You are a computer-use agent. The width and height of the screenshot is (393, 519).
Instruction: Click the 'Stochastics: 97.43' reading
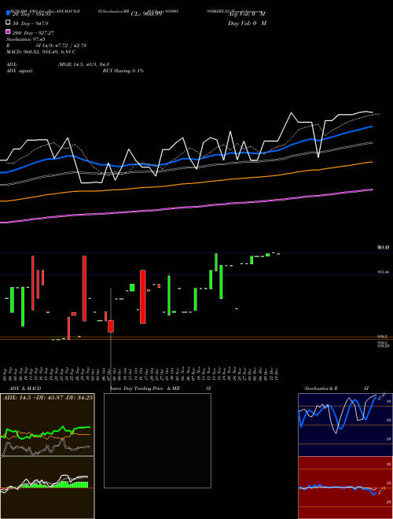click(26, 39)
